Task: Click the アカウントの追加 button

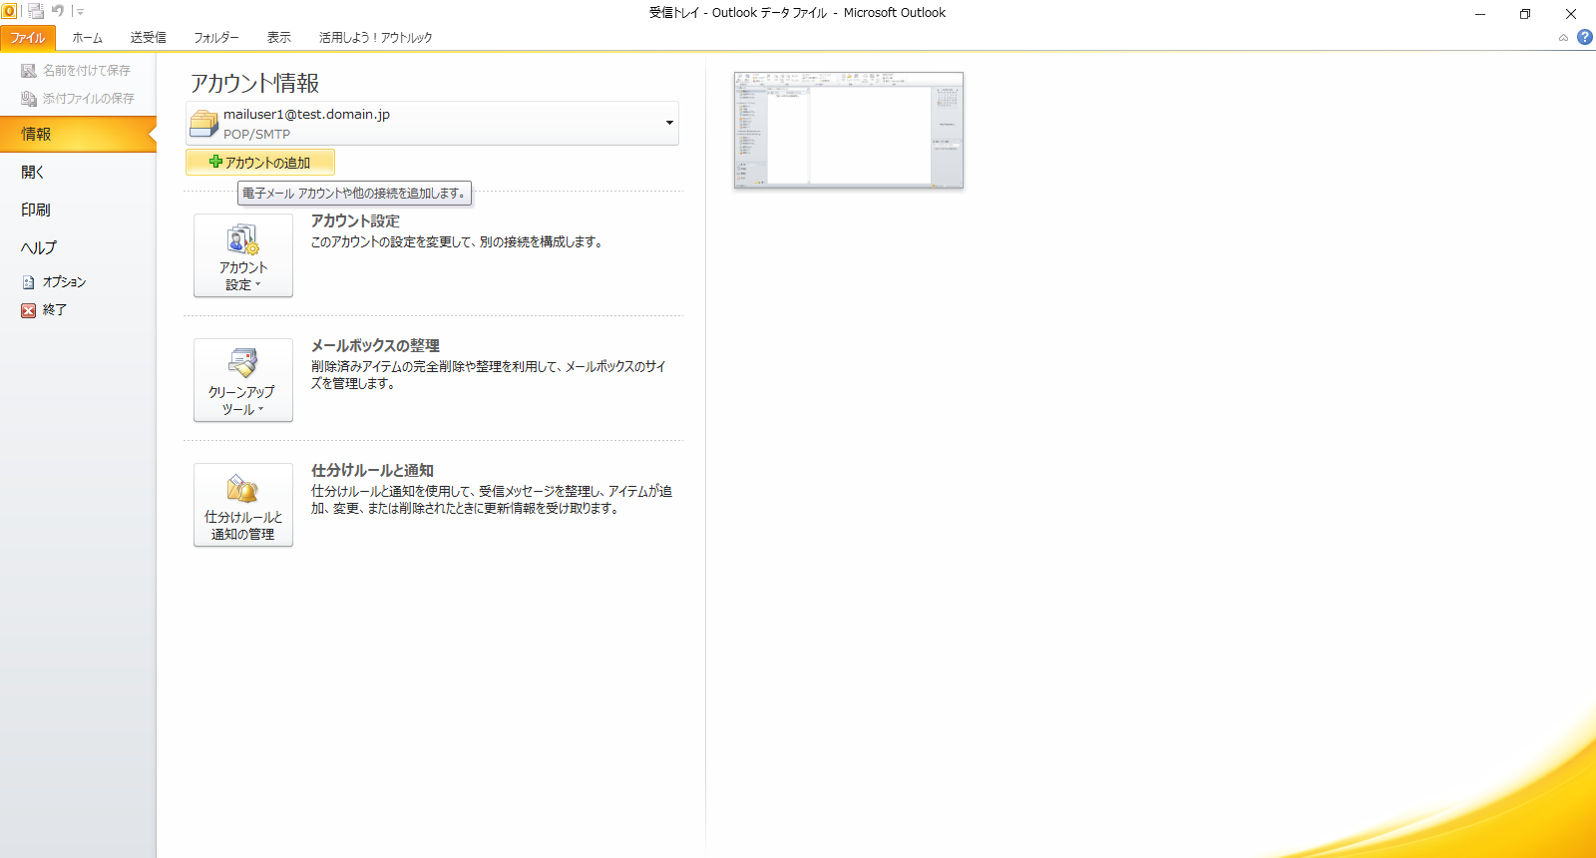Action: tap(260, 163)
